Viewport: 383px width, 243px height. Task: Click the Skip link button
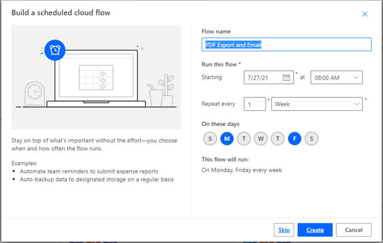284,230
